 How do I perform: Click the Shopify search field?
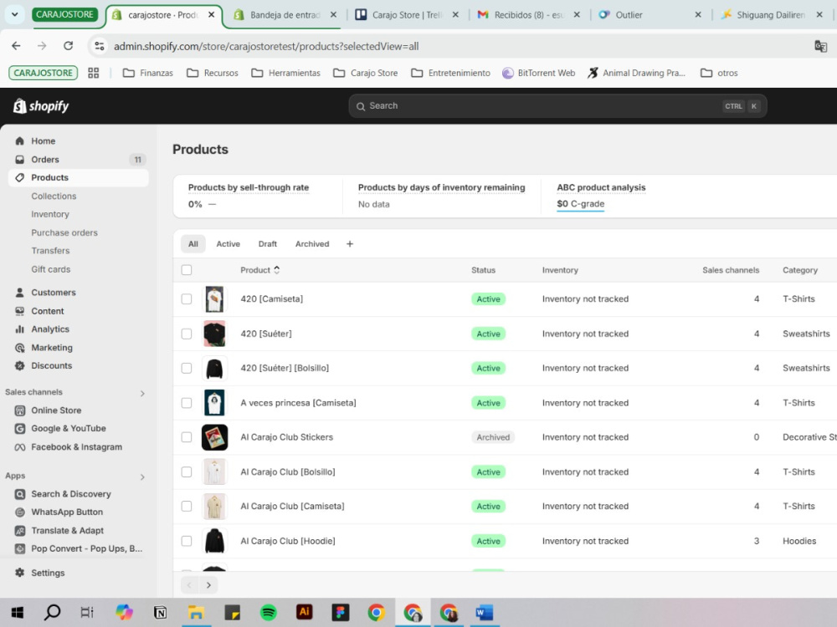point(557,106)
